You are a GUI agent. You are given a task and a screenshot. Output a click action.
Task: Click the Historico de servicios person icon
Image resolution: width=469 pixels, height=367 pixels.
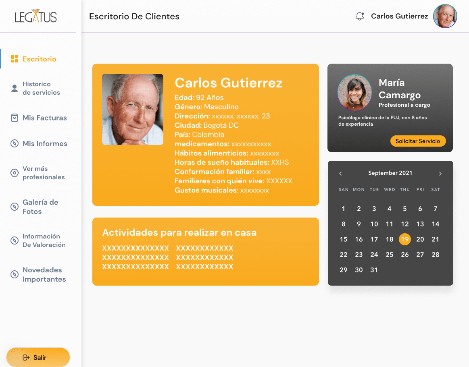[15, 88]
